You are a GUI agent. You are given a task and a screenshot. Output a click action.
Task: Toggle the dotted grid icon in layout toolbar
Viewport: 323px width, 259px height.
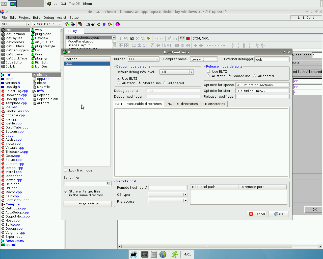[182, 38]
